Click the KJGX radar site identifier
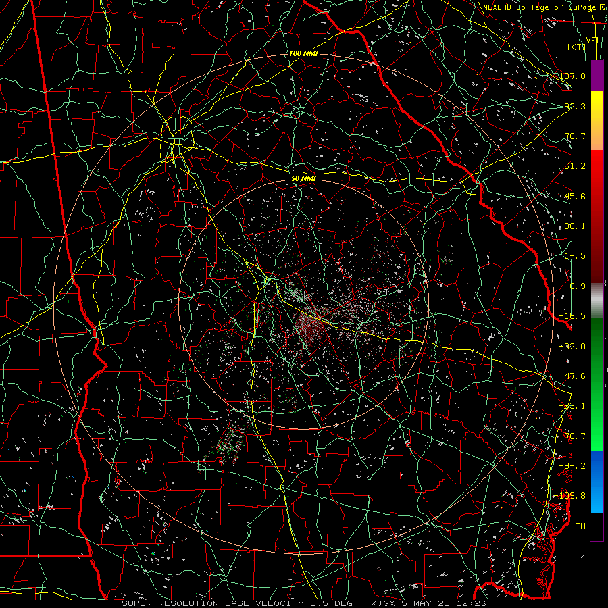608x608 pixels. coord(384,603)
